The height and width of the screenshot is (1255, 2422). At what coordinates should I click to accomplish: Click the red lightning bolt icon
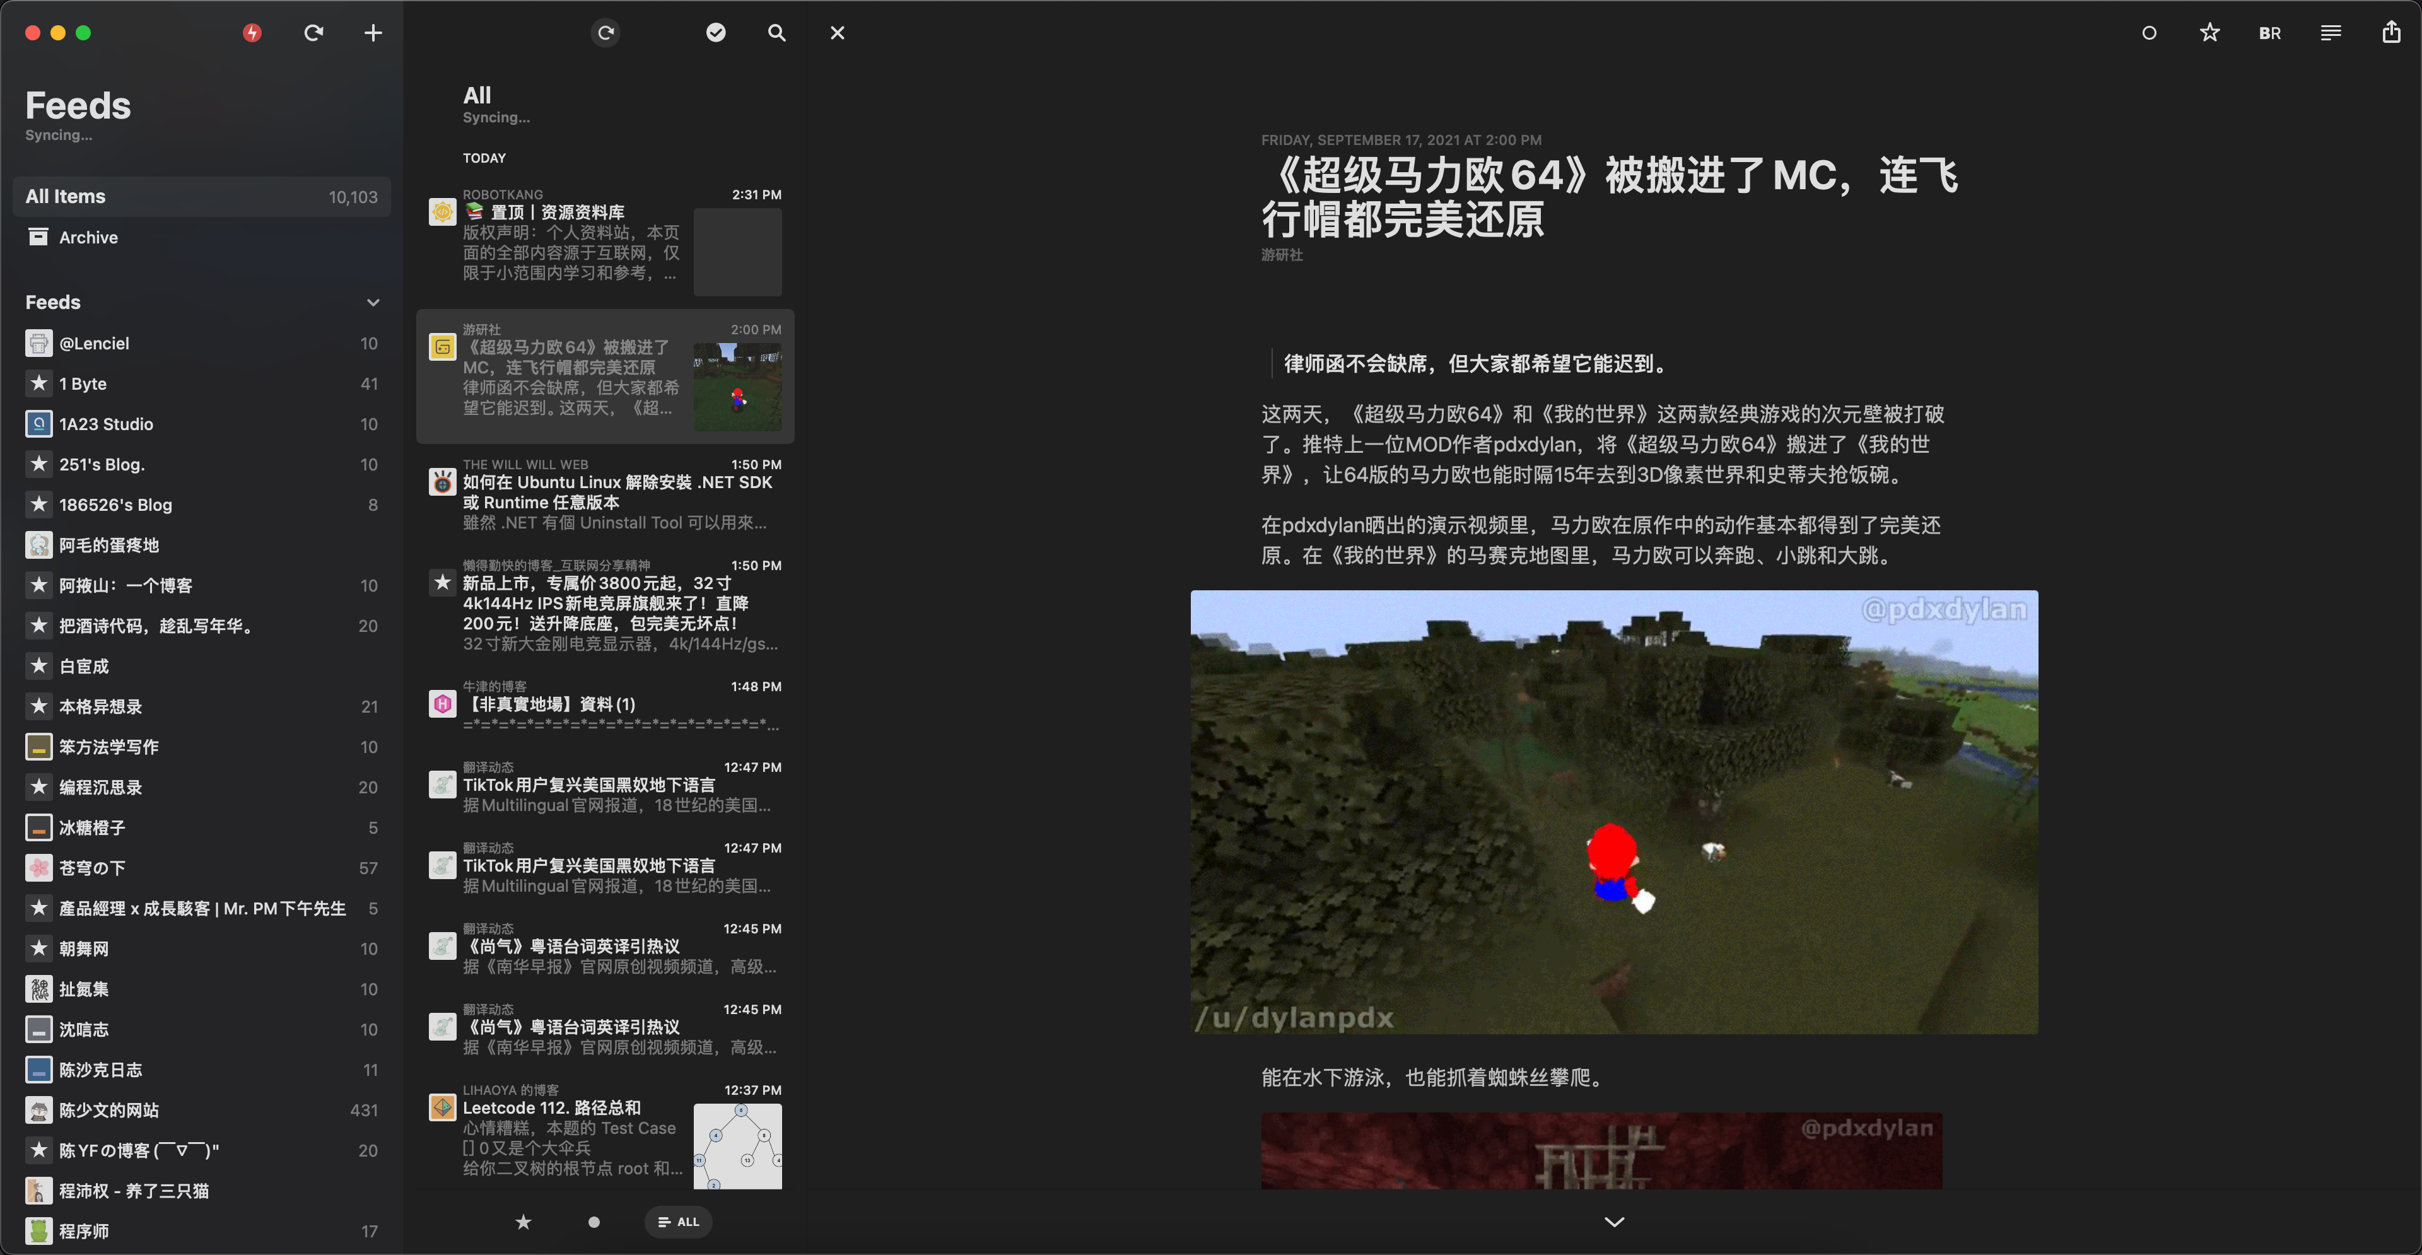pos(252,33)
